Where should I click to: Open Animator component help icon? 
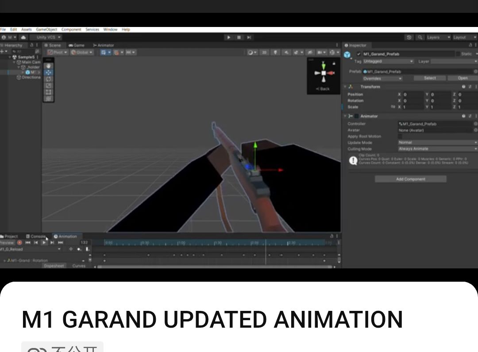coord(464,116)
